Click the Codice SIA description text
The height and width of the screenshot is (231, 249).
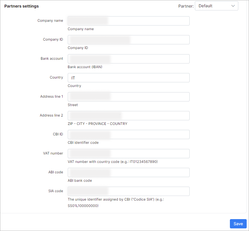(116, 203)
